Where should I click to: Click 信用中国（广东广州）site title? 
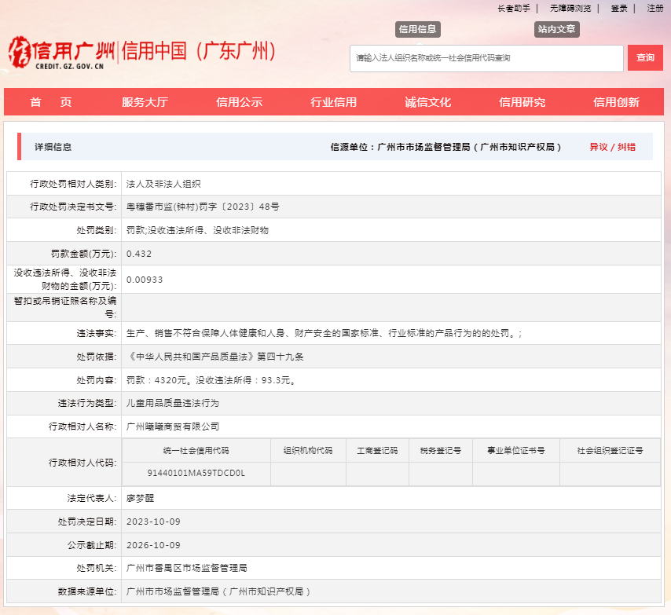199,51
